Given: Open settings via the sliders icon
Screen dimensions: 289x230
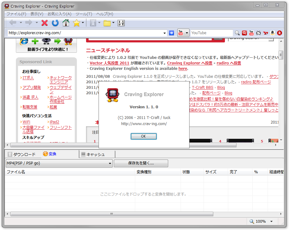Looking at the screenshot, I should (x=121, y=23).
